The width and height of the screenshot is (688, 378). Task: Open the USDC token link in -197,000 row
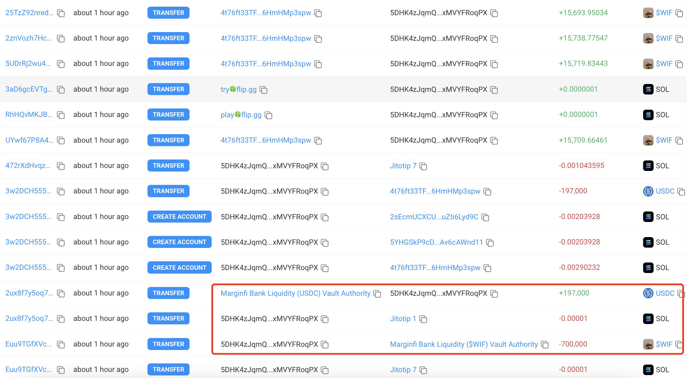(x=665, y=191)
